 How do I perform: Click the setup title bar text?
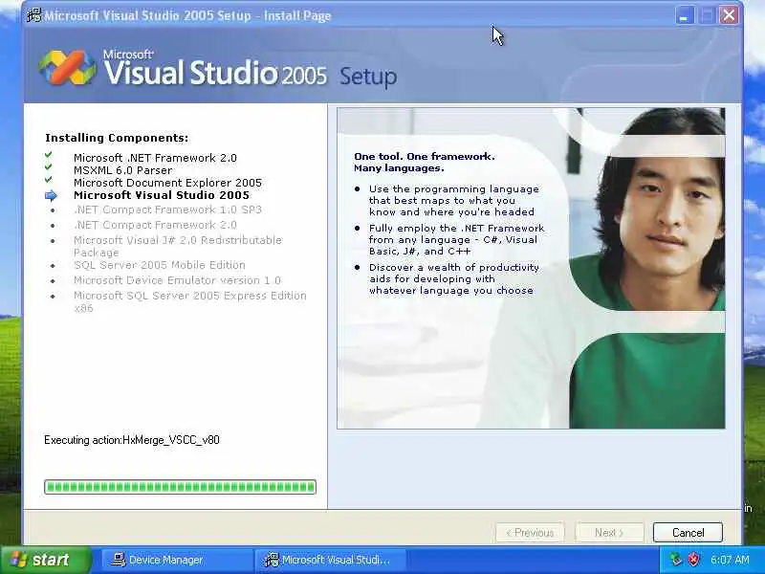[187, 15]
